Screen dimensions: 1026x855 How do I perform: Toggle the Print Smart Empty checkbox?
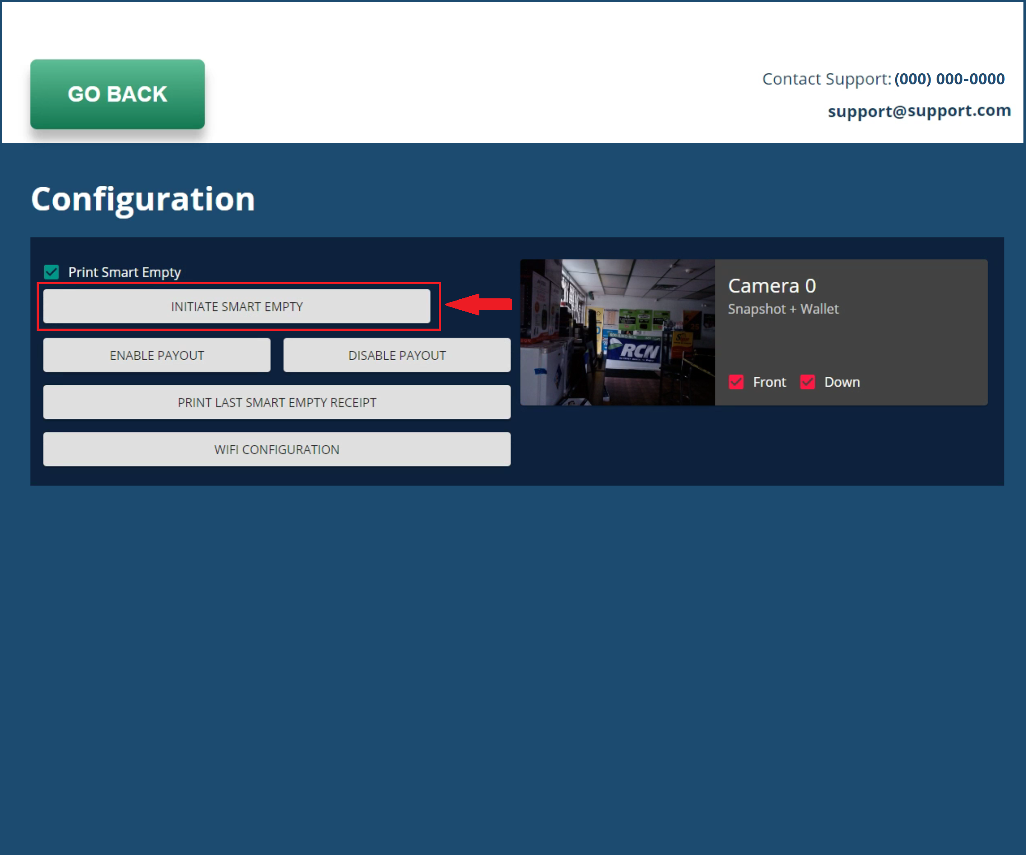[x=51, y=272]
